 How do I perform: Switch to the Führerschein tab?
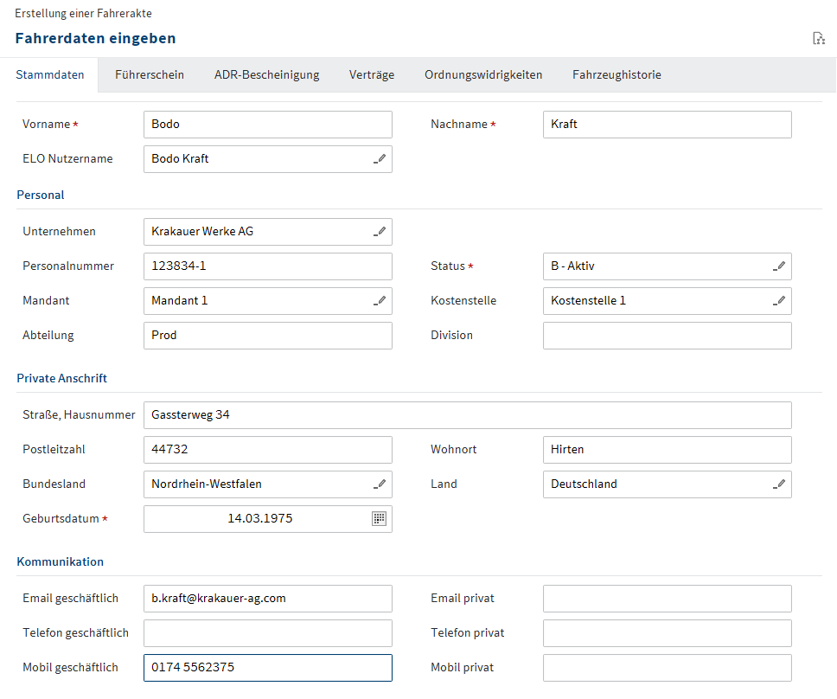point(150,75)
